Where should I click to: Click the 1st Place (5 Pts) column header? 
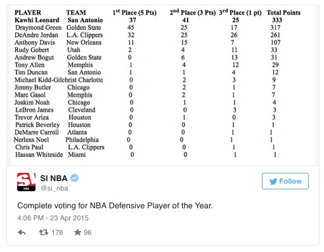(134, 13)
